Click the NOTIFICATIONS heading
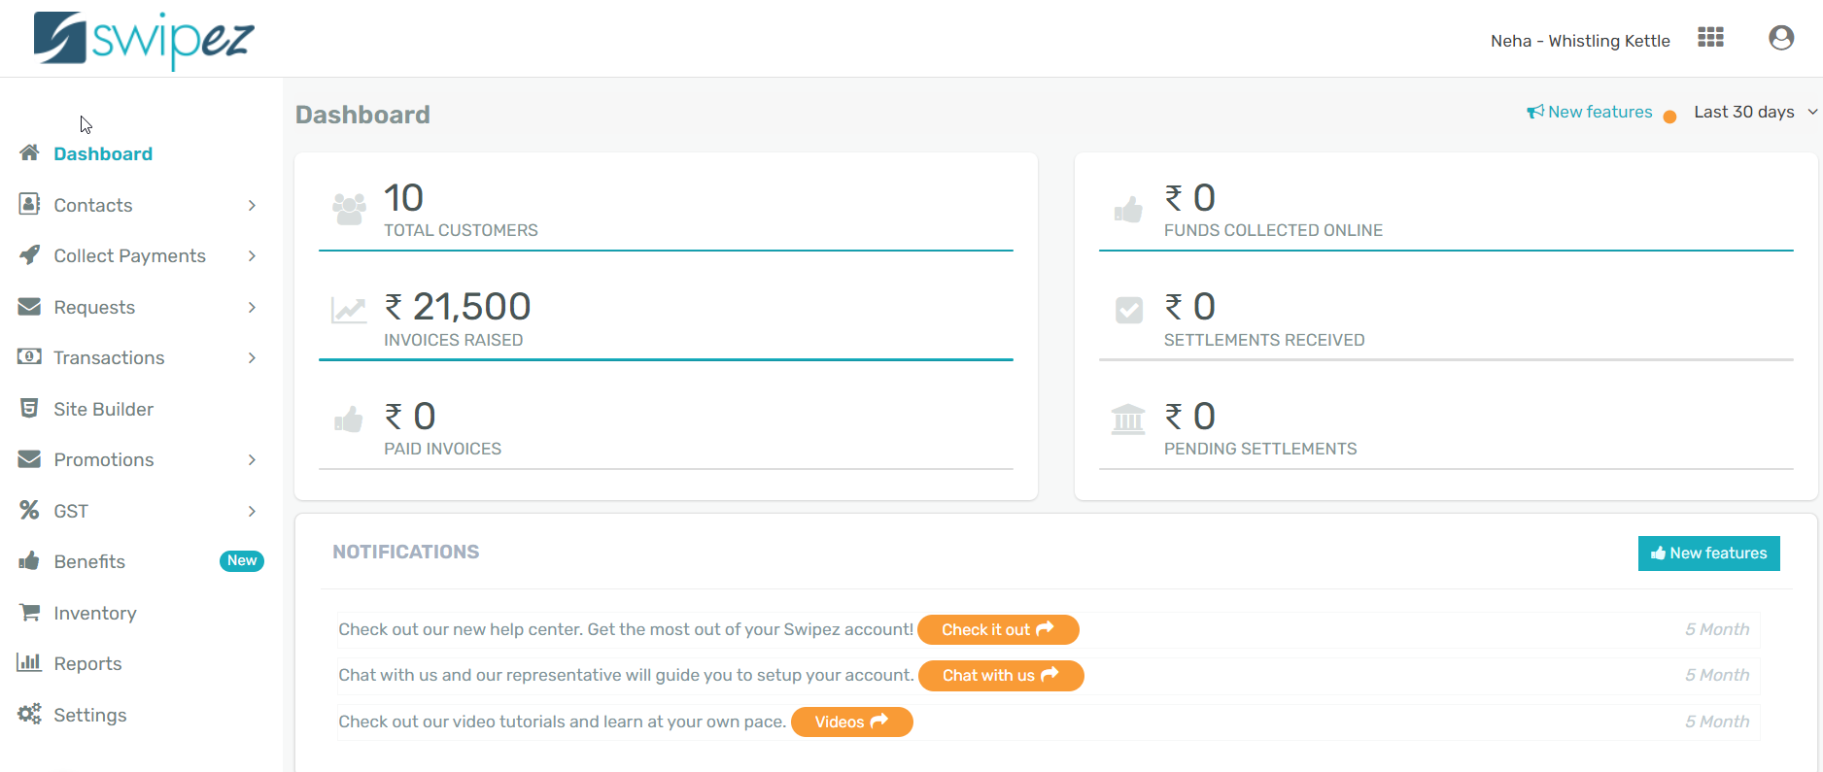Image resolution: width=1823 pixels, height=772 pixels. click(x=406, y=552)
